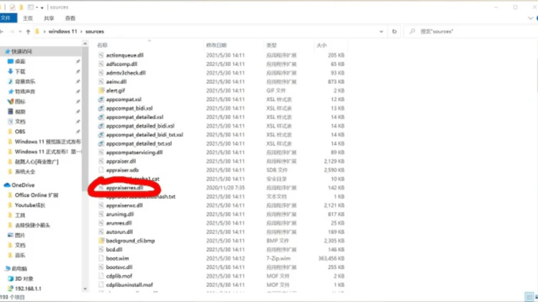The height and width of the screenshot is (302, 538).
Task: Click file icon of autorun.dll
Action: [x=101, y=232]
